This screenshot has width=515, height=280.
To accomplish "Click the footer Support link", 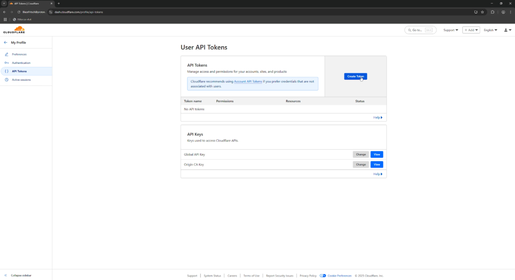I will pos(192,276).
